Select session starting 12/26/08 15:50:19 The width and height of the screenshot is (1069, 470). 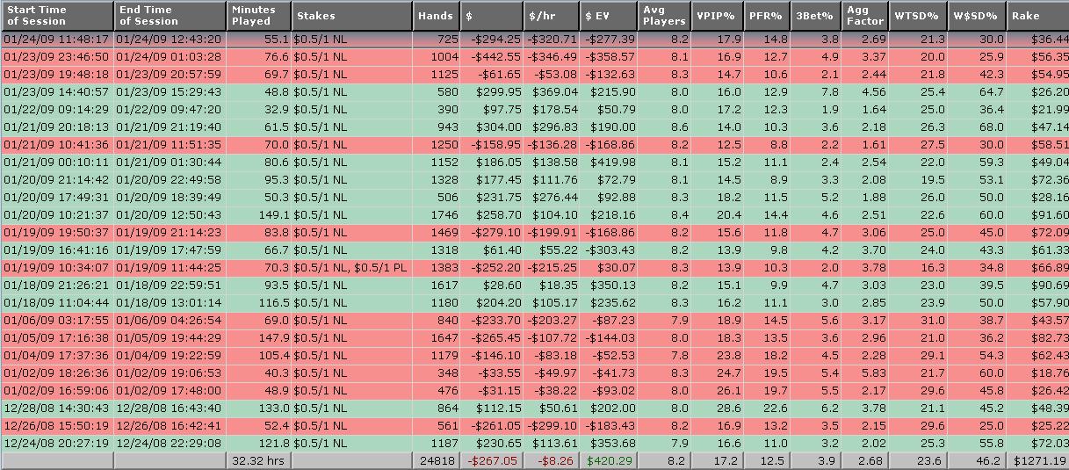pos(534,426)
